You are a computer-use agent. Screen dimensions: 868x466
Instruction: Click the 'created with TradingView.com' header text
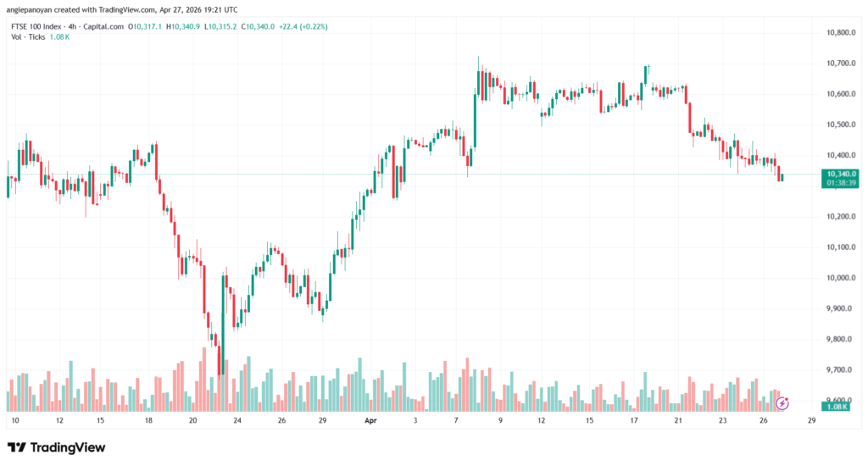[106, 9]
